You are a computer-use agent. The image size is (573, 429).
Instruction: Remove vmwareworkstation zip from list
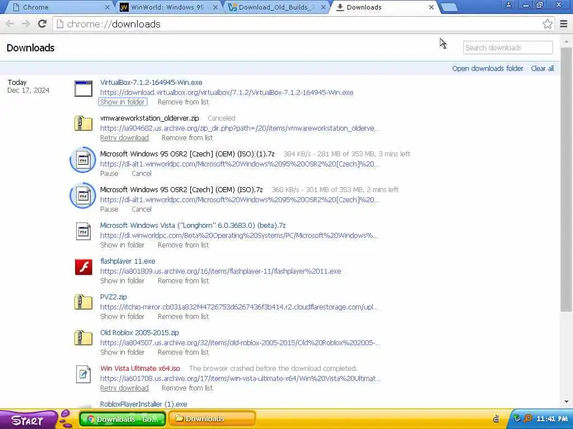click(x=187, y=138)
